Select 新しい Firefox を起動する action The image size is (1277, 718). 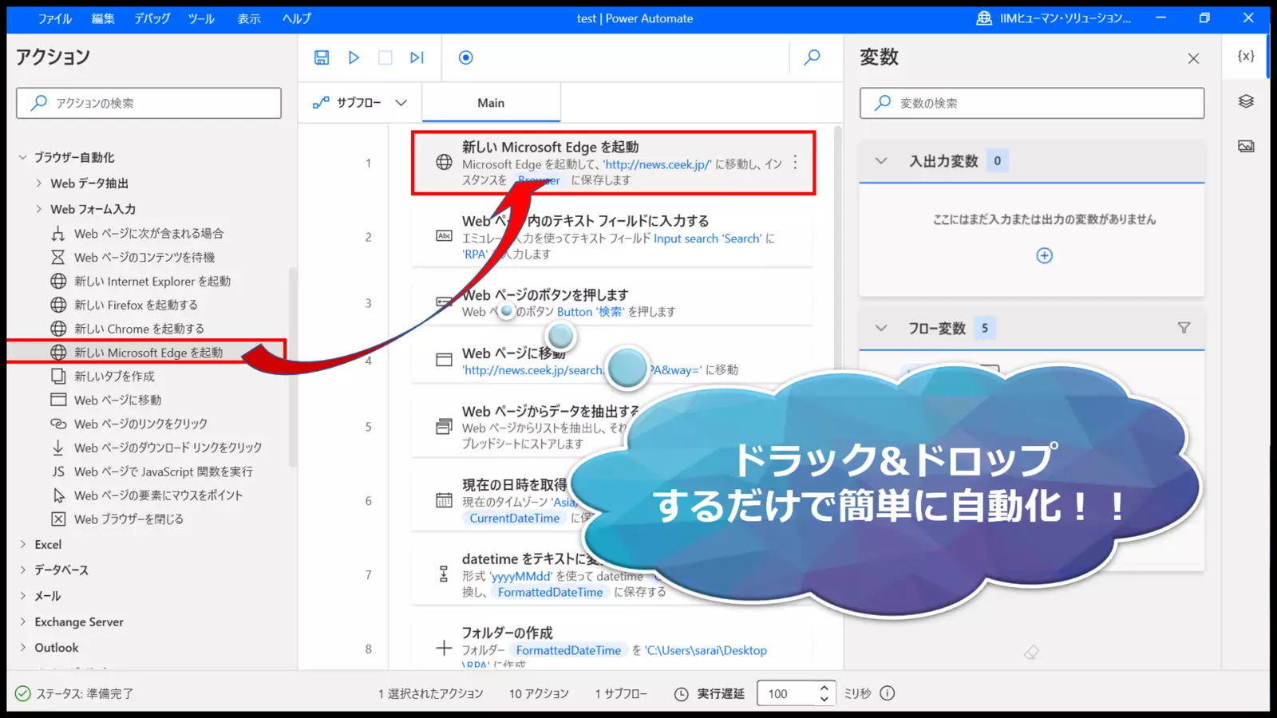[x=136, y=305]
